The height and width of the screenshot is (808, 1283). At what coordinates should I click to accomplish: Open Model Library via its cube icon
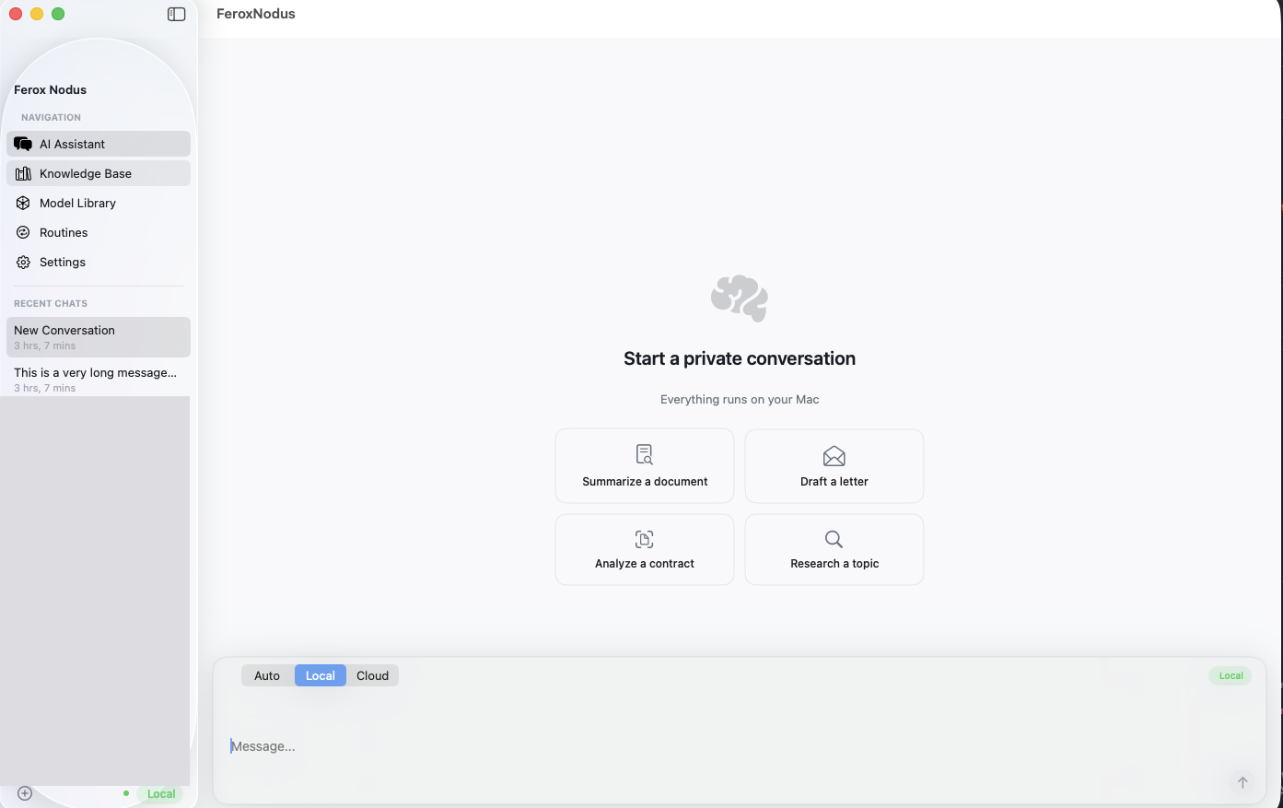[x=22, y=203]
